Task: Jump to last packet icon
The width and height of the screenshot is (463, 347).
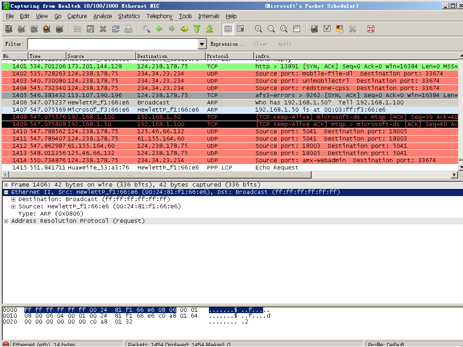Action: tap(210, 29)
